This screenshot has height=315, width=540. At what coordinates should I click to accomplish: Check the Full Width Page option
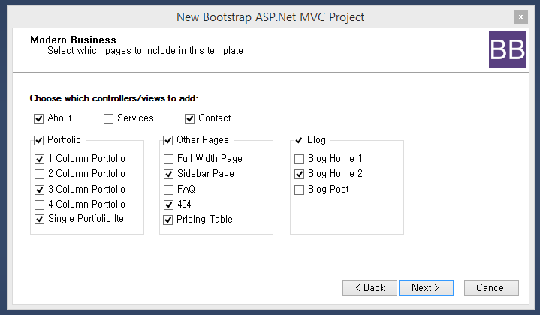(169, 159)
